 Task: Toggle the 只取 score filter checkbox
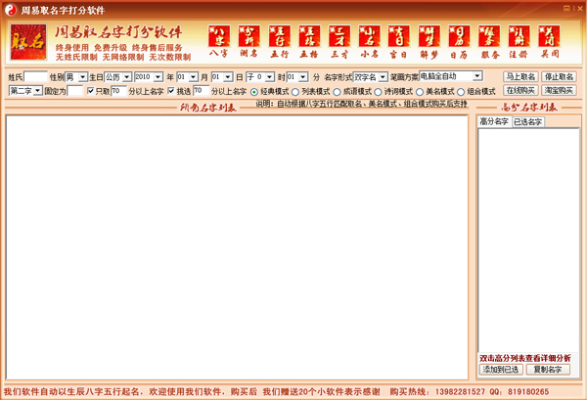pyautogui.click(x=92, y=91)
